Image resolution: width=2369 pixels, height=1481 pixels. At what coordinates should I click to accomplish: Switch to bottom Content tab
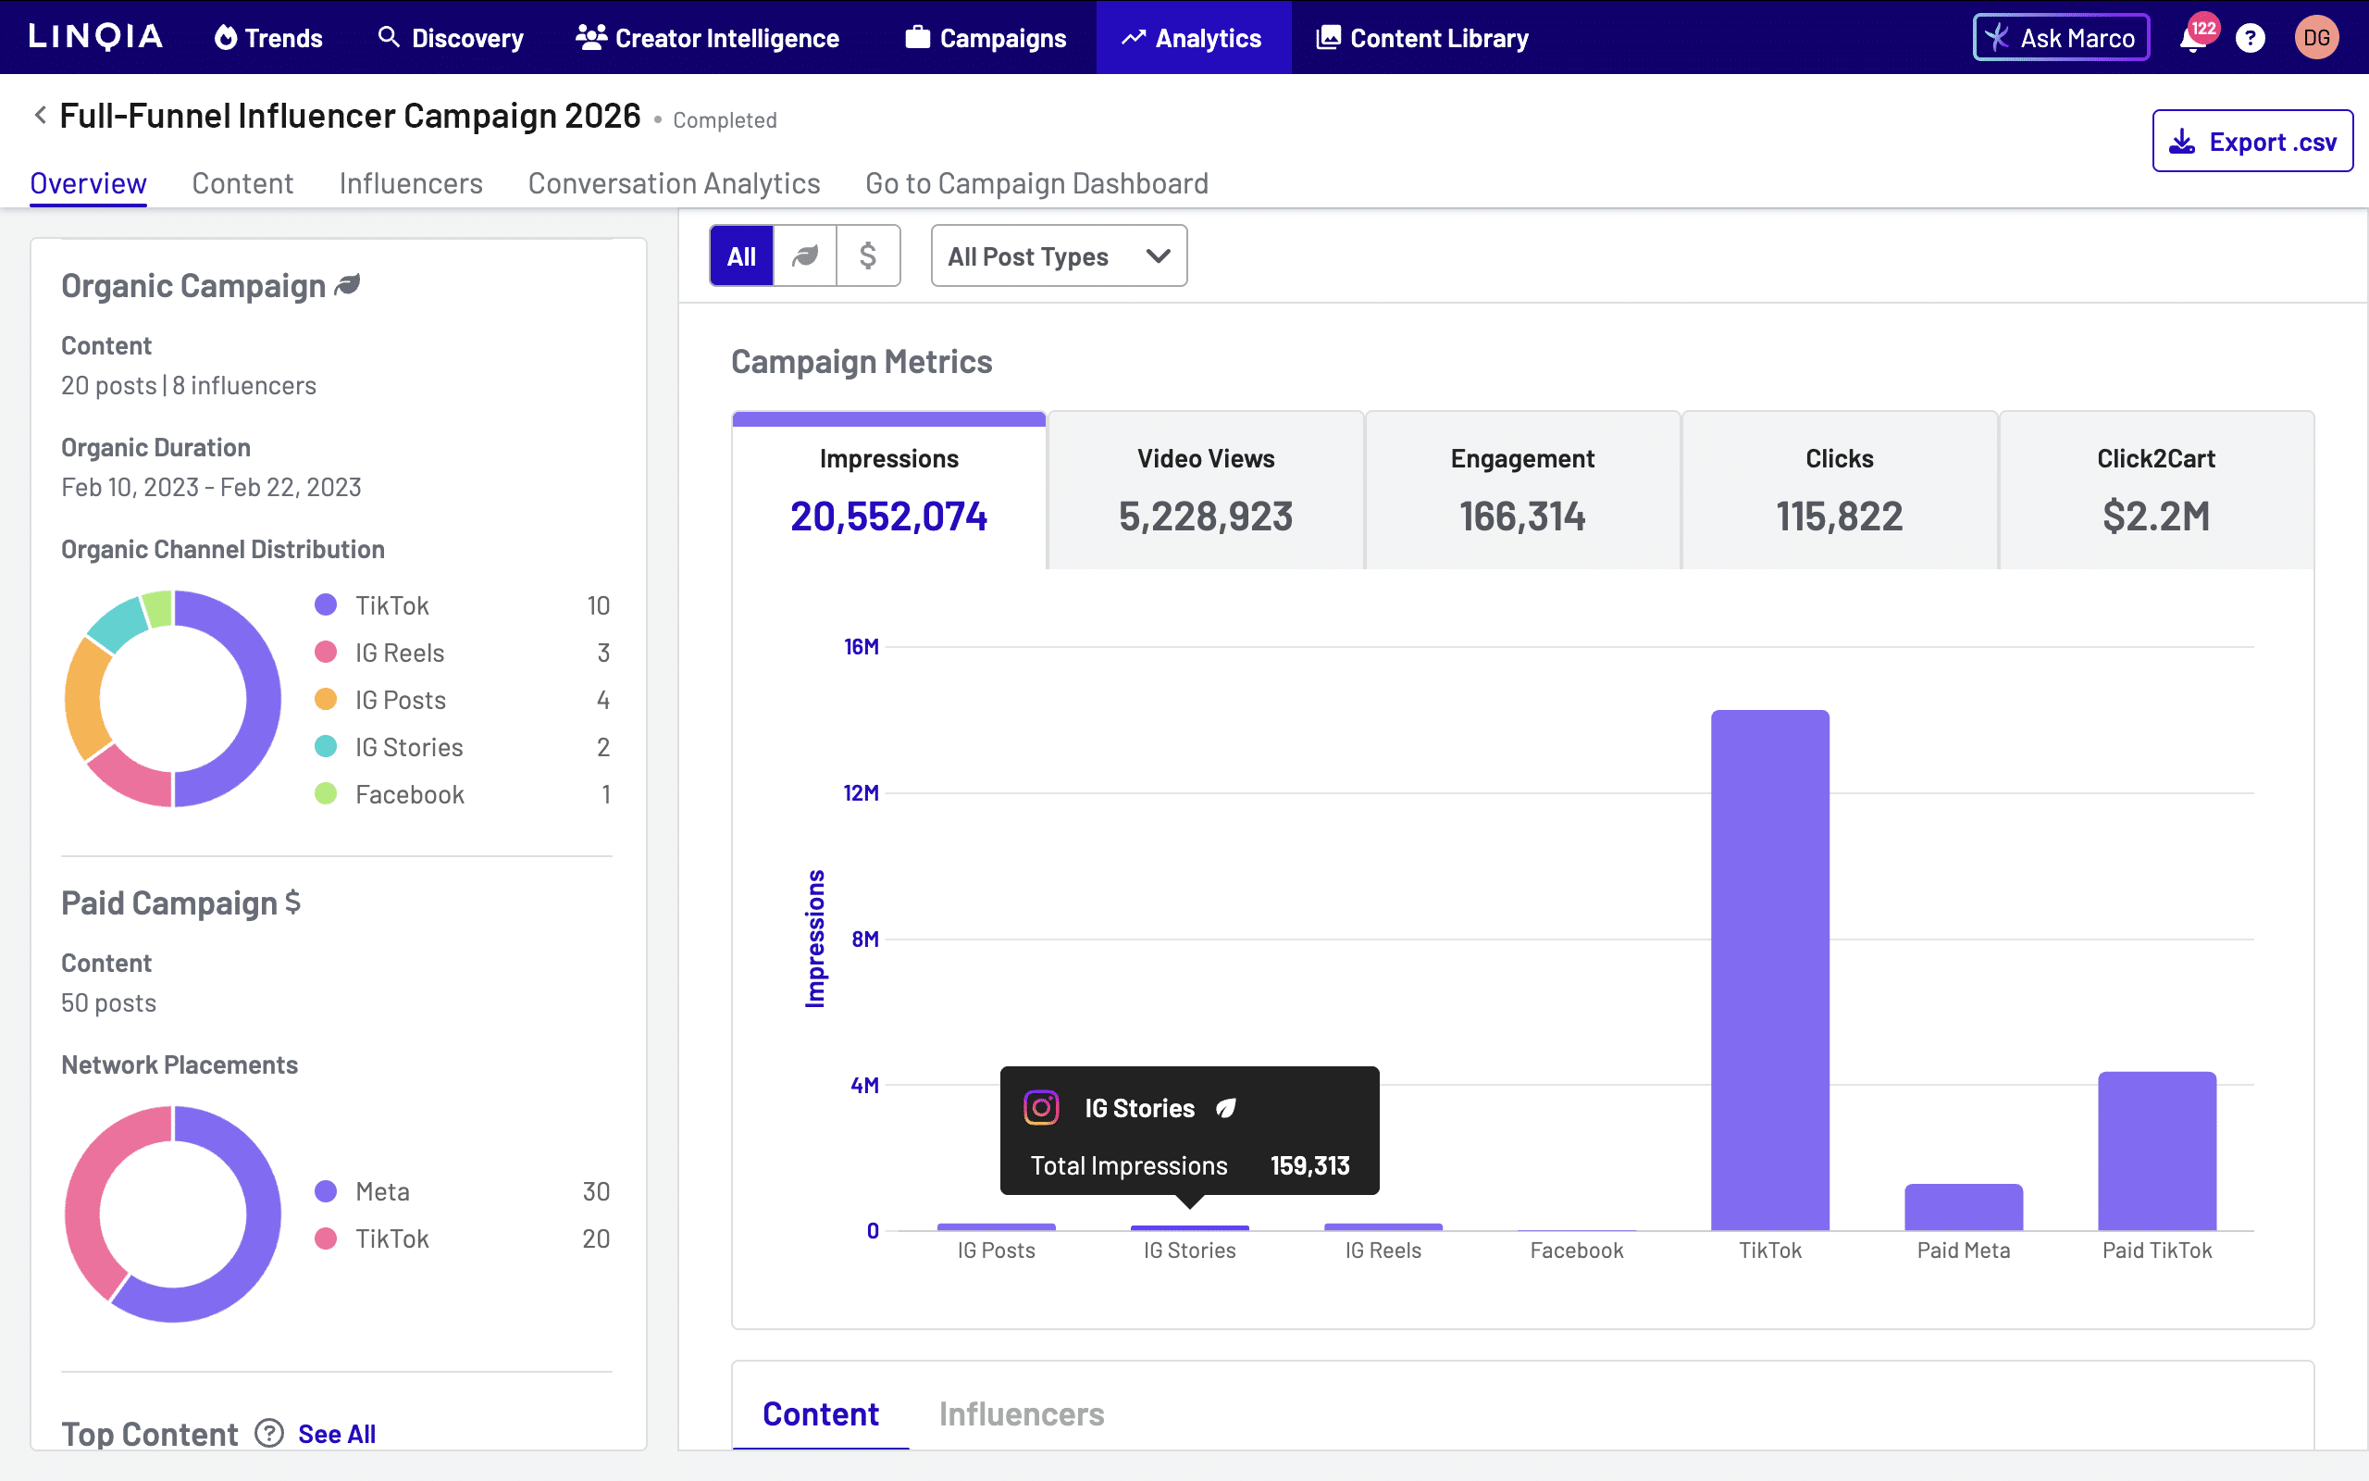pyautogui.click(x=820, y=1413)
